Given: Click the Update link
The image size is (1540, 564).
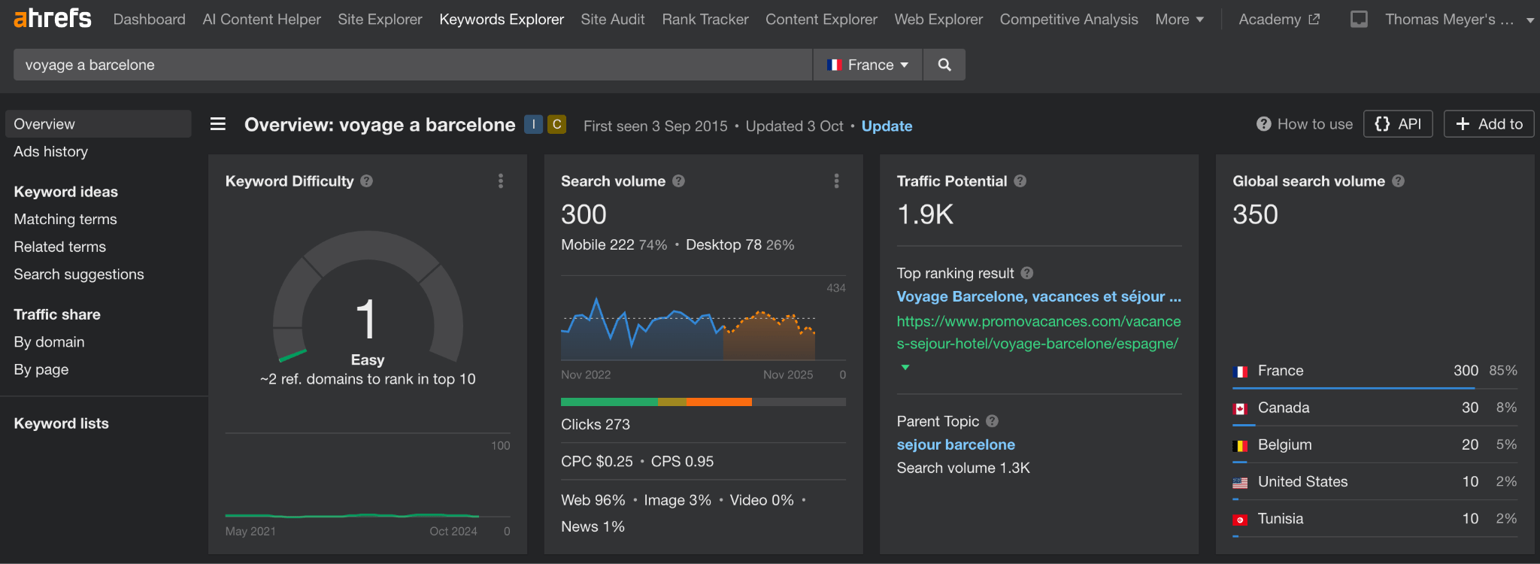Looking at the screenshot, I should coord(887,126).
